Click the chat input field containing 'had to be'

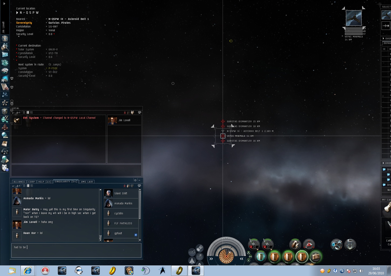tap(76, 250)
